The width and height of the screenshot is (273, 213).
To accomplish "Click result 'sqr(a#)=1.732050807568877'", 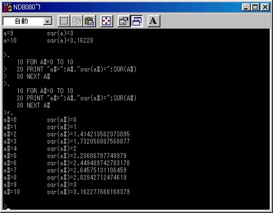I will pyautogui.click(x=88, y=141).
